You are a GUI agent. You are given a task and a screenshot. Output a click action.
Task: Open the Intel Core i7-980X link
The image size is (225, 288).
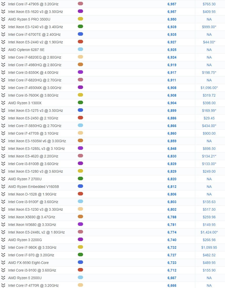[32, 247]
